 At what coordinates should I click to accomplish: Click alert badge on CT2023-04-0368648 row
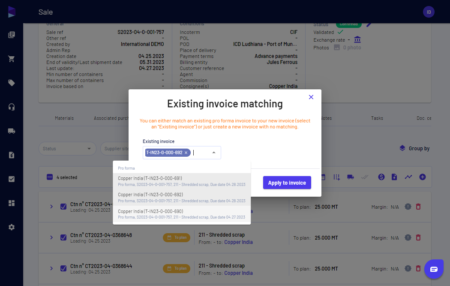coord(408,237)
